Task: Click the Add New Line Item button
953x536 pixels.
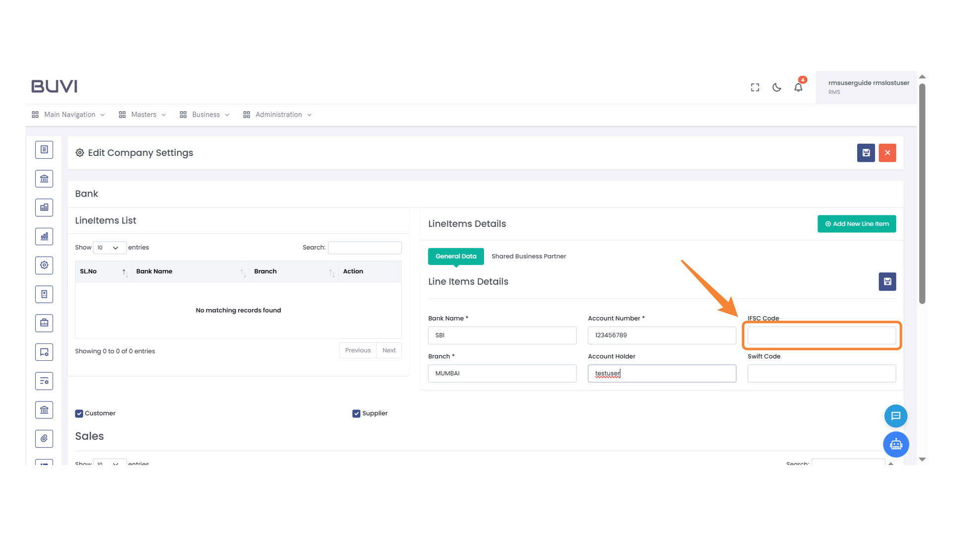Action: (x=856, y=224)
